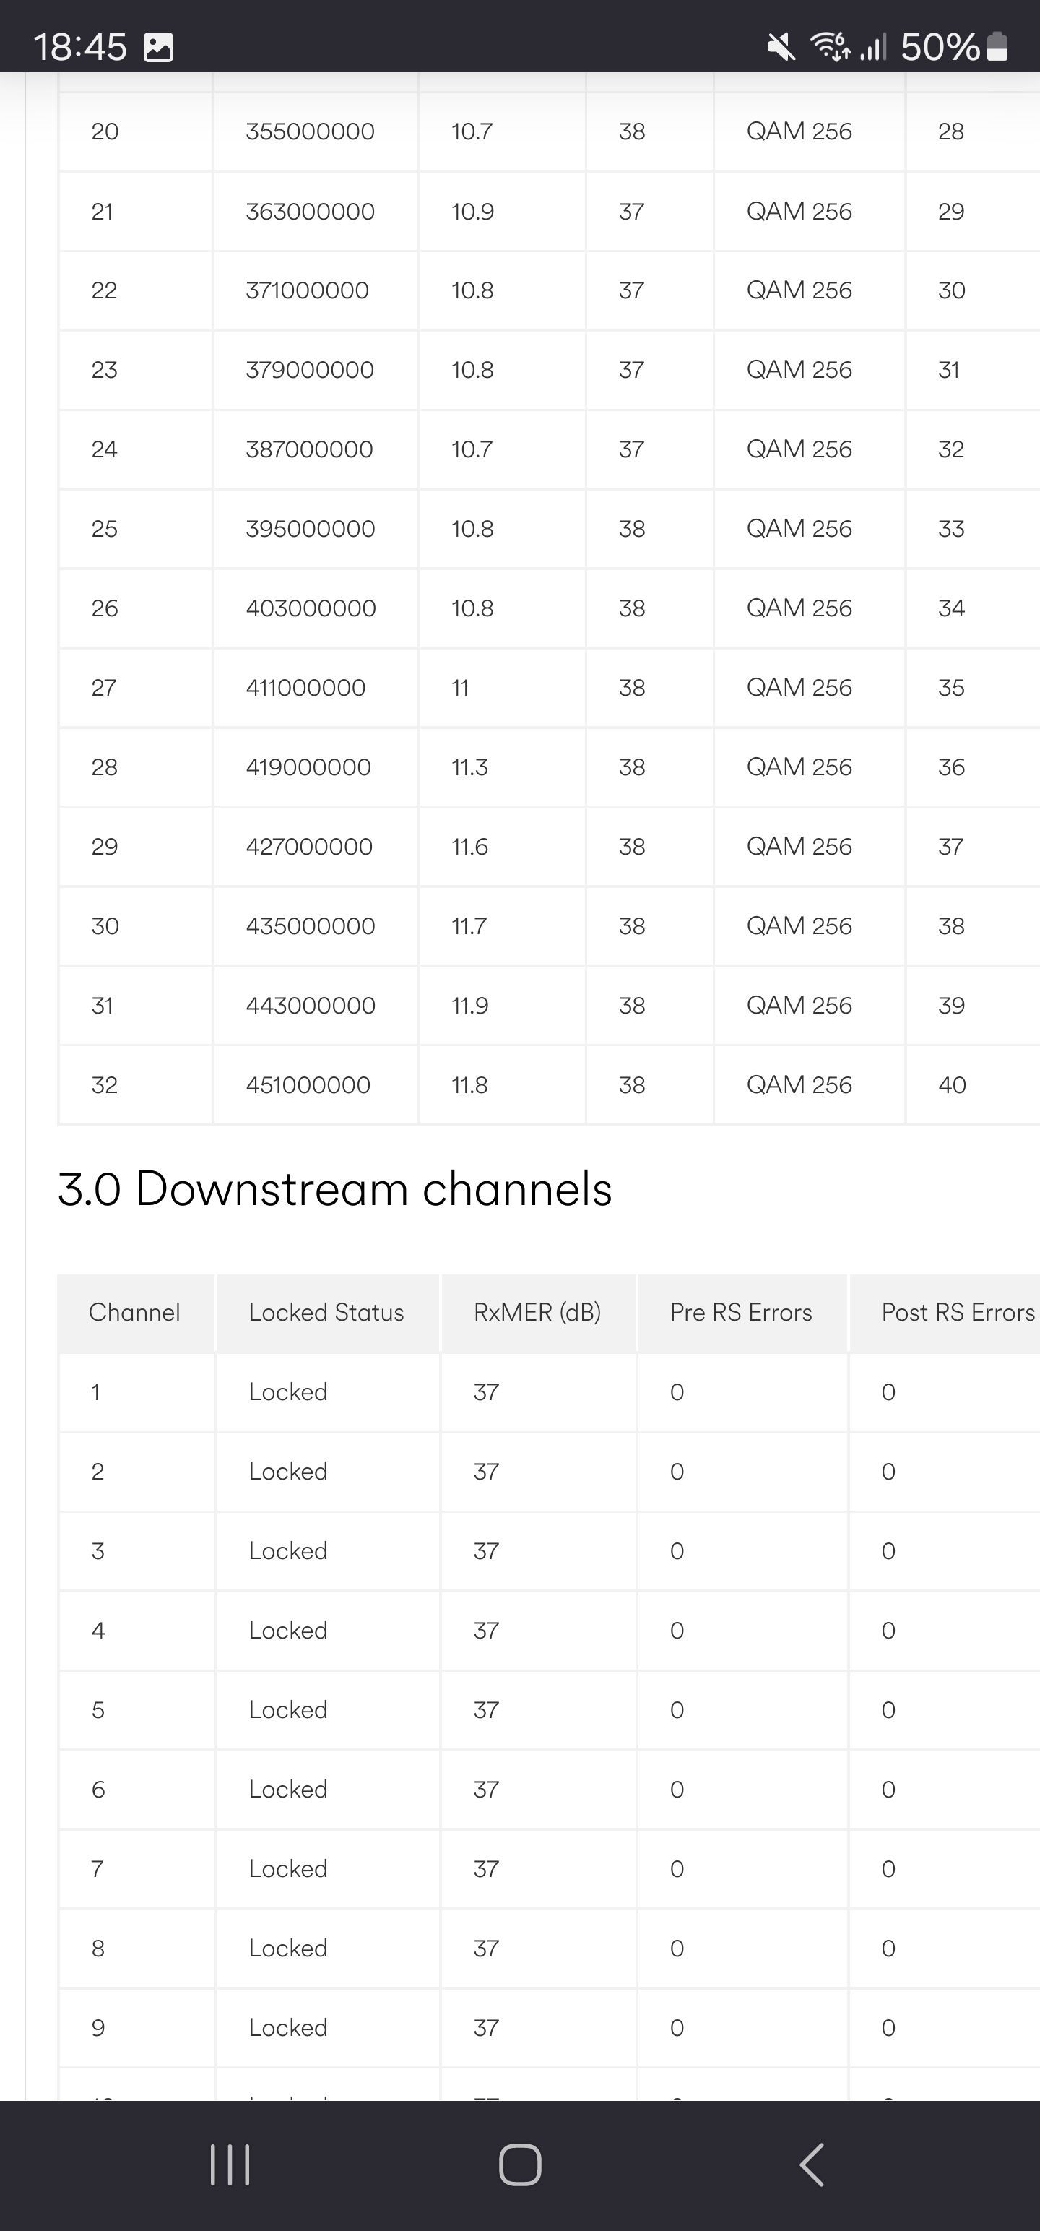Viewport: 1040px width, 2231px height.
Task: Tap the screenshot image notification icon
Action: coord(157,47)
